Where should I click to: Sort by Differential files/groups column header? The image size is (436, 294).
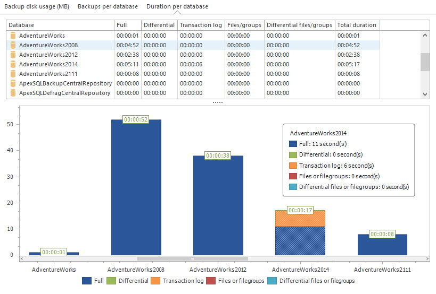[x=300, y=25]
